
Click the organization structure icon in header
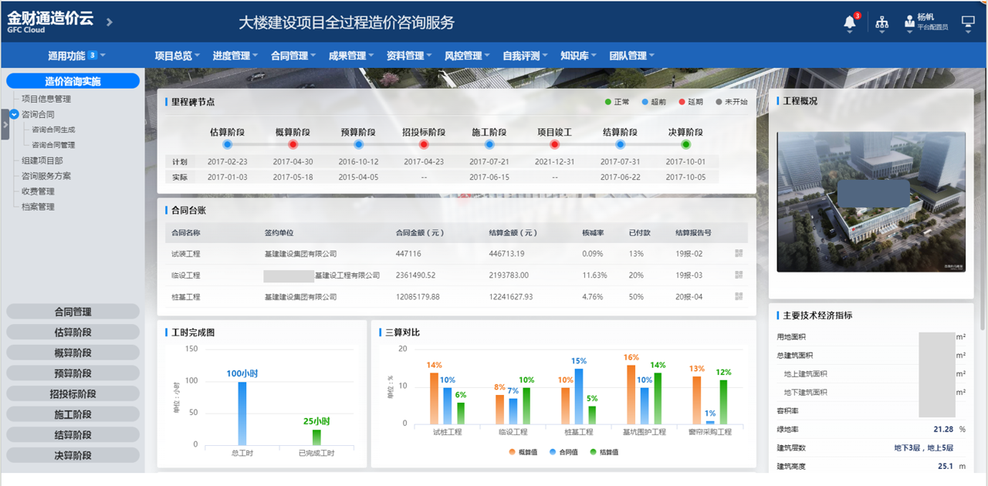pyautogui.click(x=882, y=24)
